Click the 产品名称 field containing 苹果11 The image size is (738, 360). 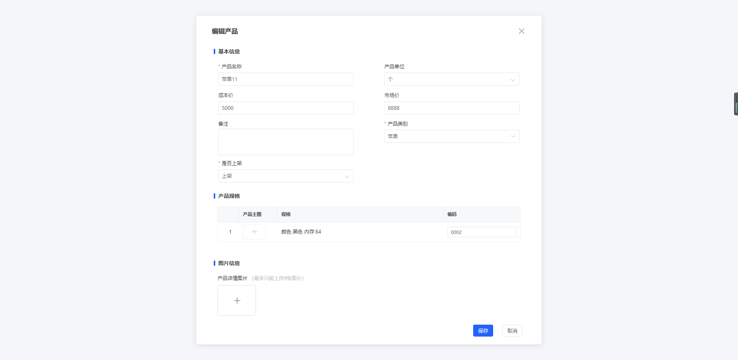(286, 79)
